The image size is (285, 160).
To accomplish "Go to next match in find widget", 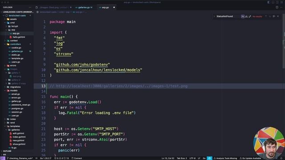I will click(270, 16).
